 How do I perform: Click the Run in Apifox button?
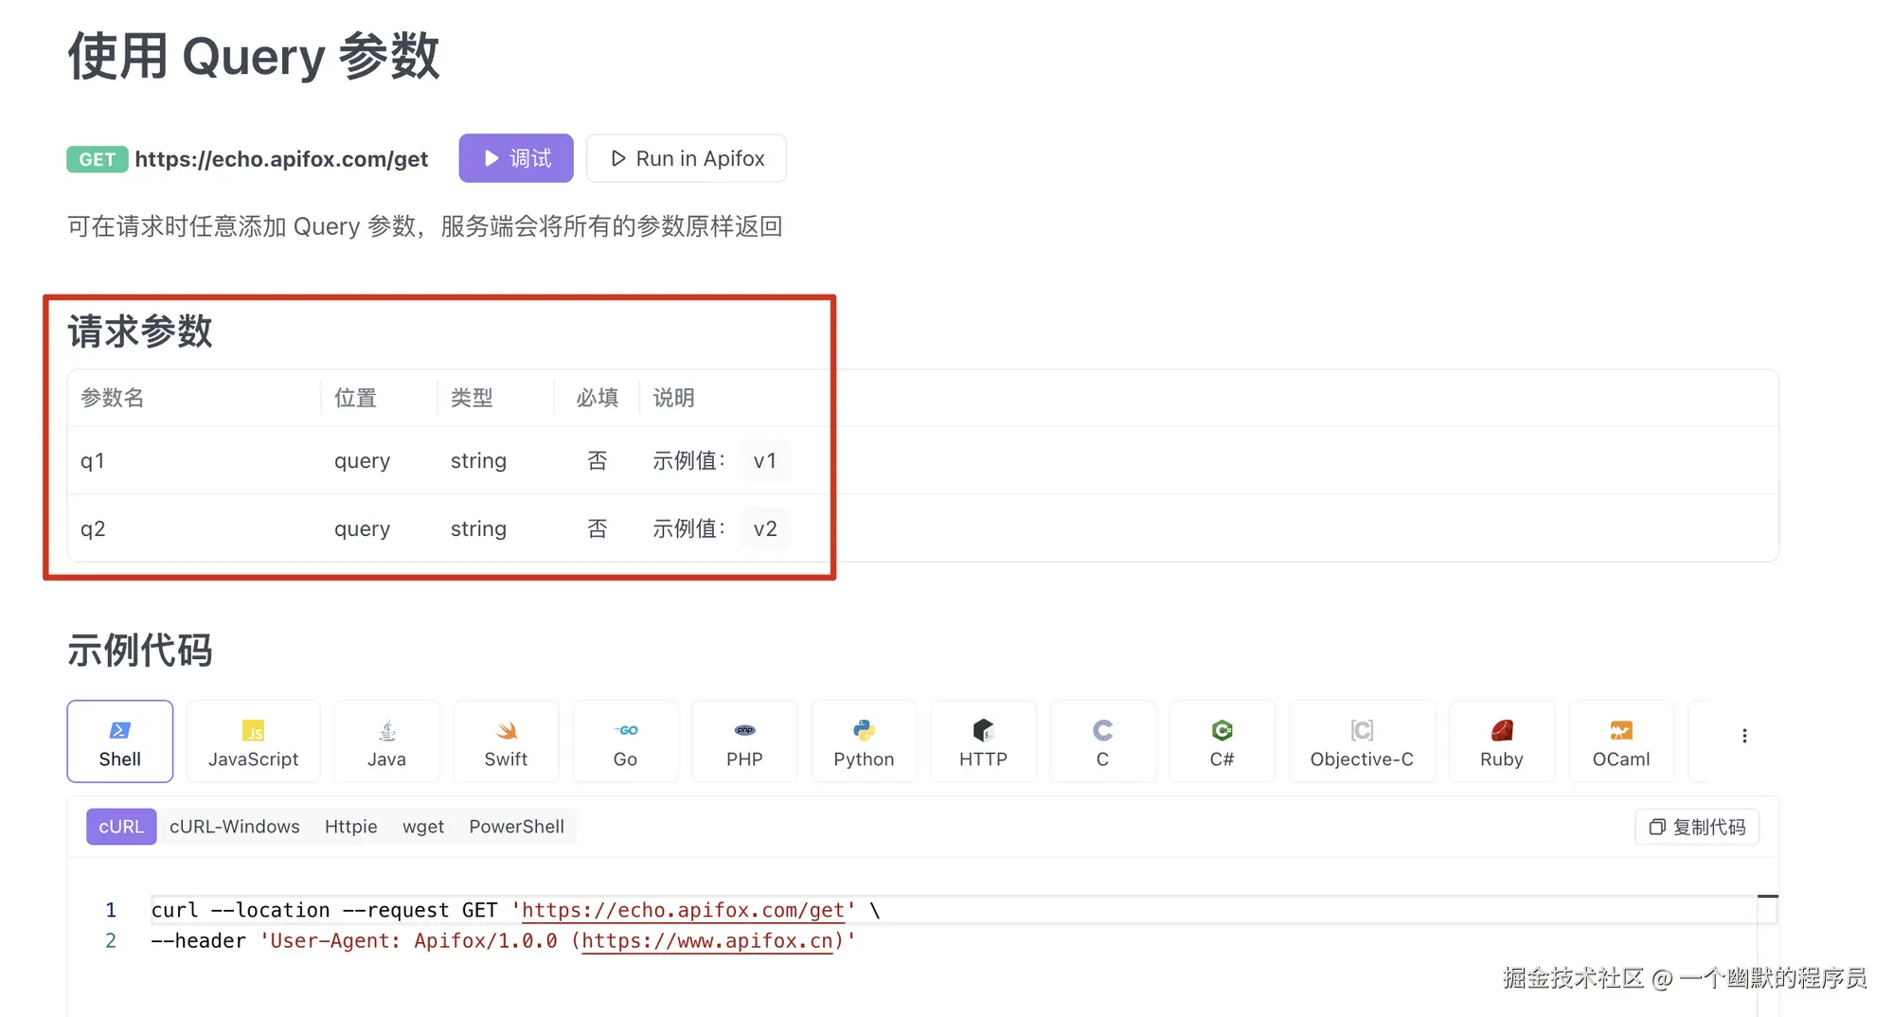coord(686,158)
